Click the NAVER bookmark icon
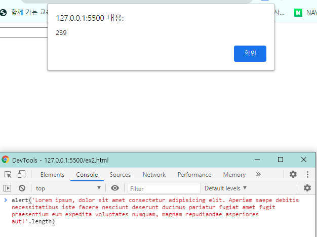Image resolution: width=317 pixels, height=237 pixels. [x=298, y=13]
